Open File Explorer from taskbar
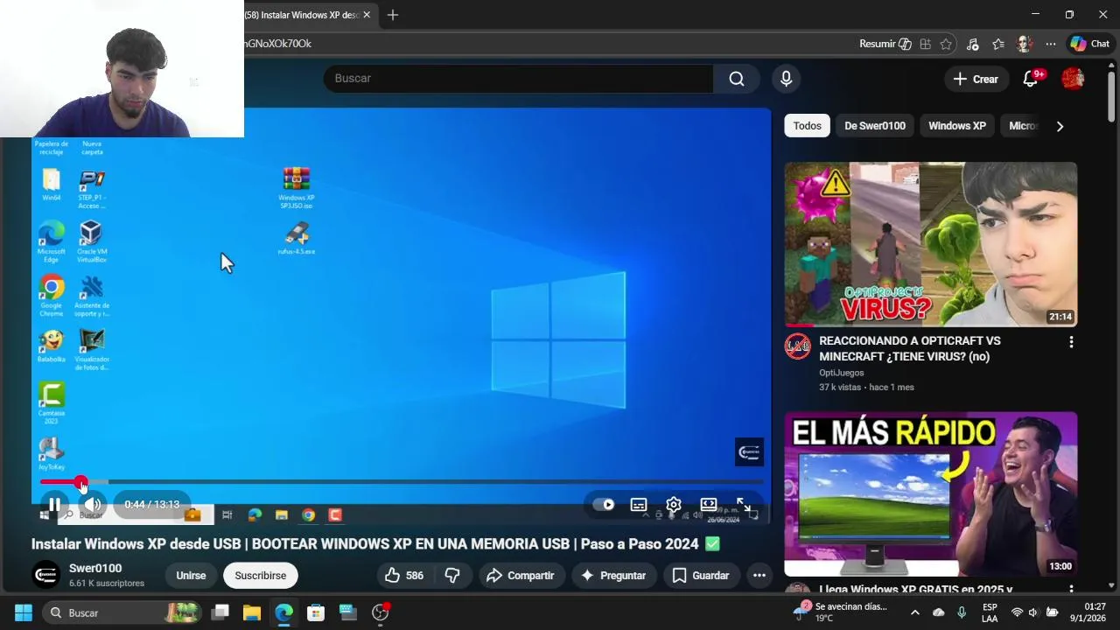The height and width of the screenshot is (630, 1120). (252, 612)
